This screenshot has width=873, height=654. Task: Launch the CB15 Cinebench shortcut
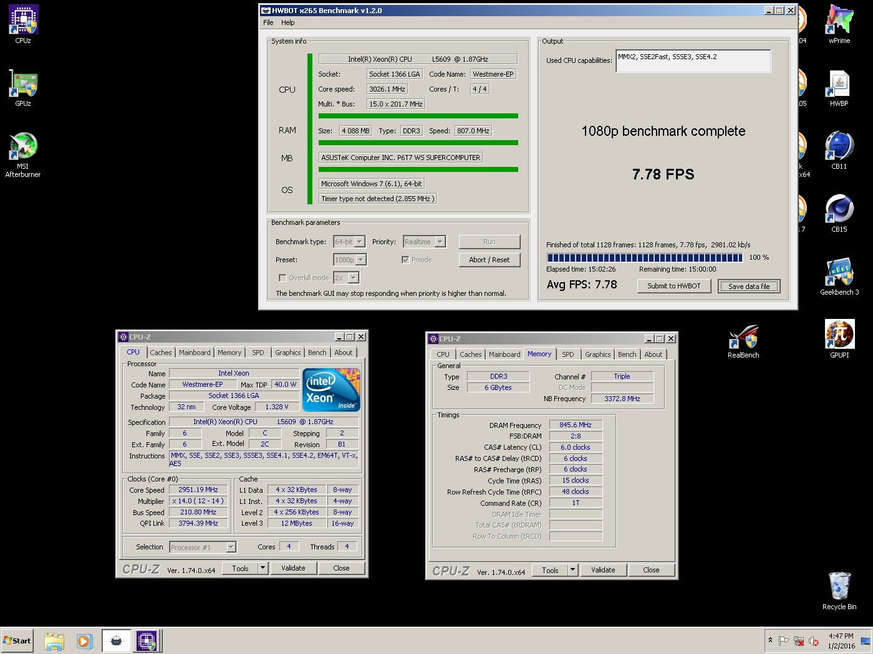tap(839, 213)
